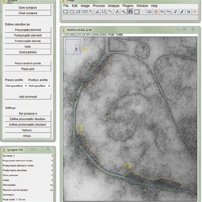Click the red toolset switcher arrows
This screenshot has height=202, width=202.
pyautogui.click(x=195, y=12)
